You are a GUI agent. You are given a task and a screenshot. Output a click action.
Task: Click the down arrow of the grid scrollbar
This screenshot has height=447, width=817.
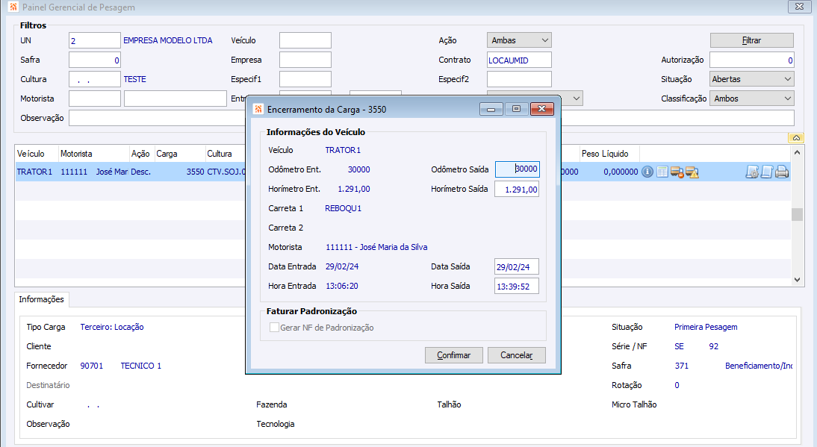[x=797, y=279]
